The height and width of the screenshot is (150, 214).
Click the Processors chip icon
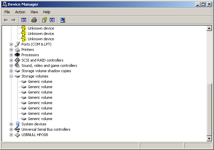click(17, 55)
